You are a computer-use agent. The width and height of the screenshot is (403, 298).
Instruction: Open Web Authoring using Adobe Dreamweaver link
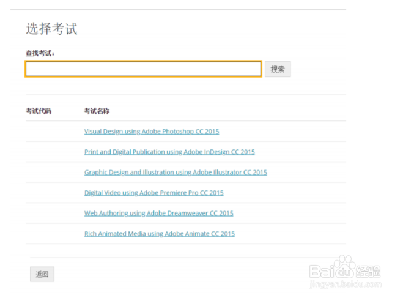pos(158,214)
